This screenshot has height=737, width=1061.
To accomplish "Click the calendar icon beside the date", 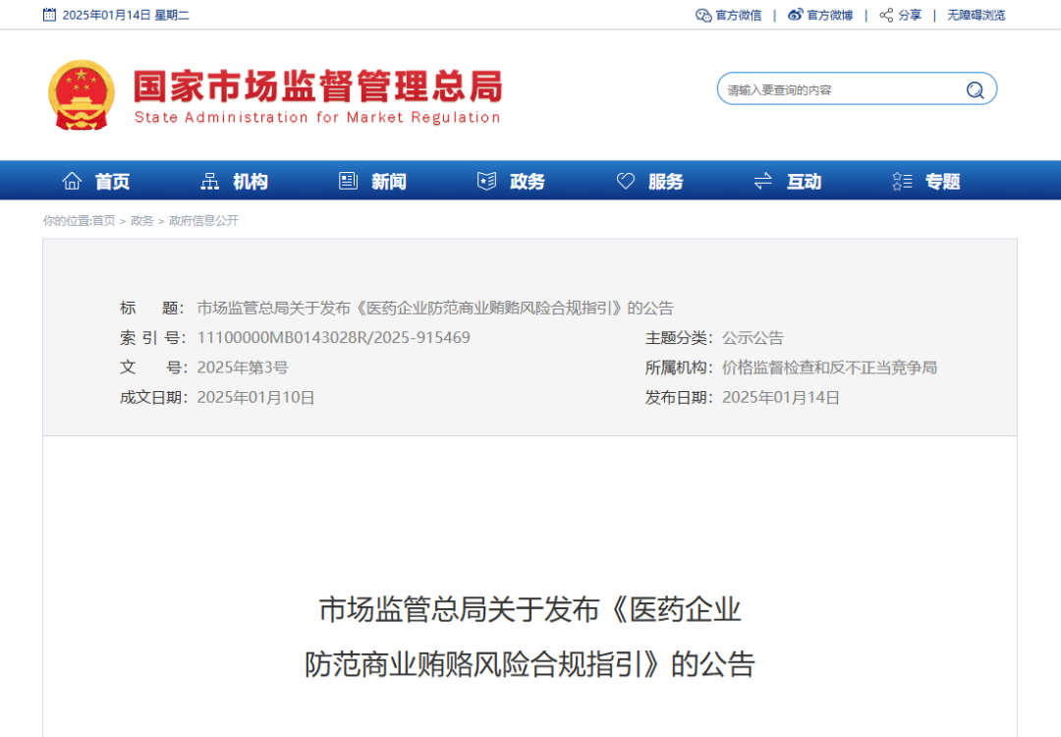I will tap(49, 14).
